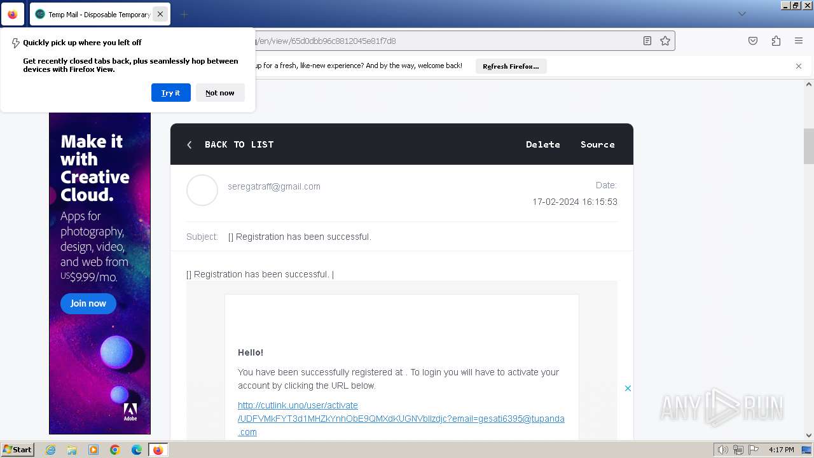Open the list all tabs dropdown
Viewport: 814px width, 458px height.
pos(742,14)
